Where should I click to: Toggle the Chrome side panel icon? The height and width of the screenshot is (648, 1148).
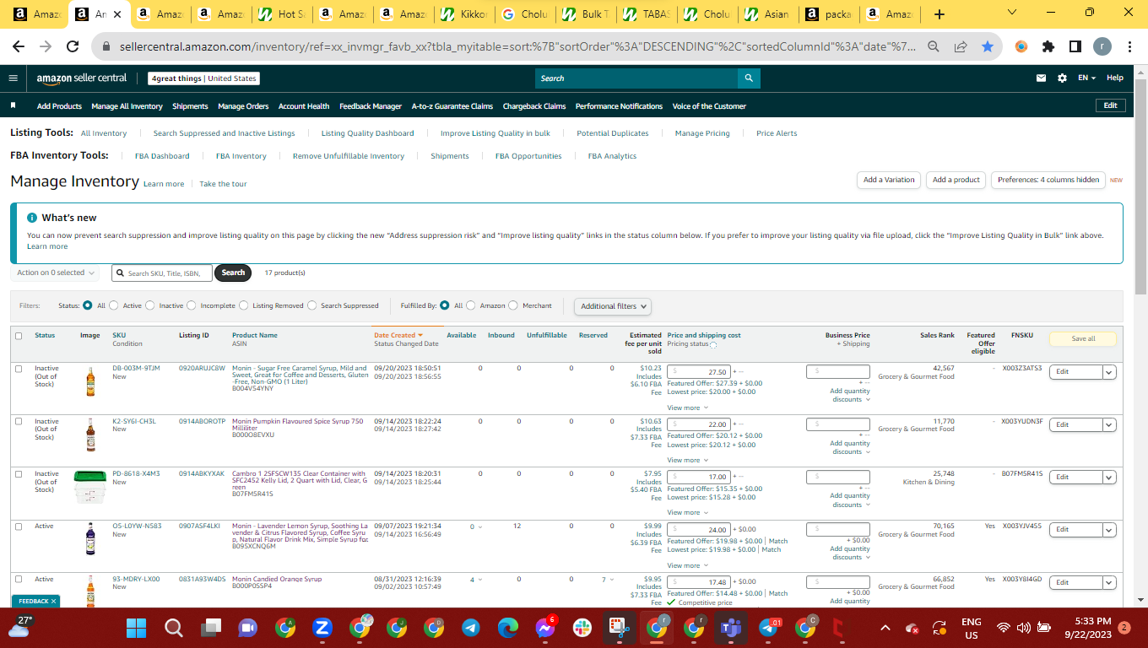(x=1075, y=46)
